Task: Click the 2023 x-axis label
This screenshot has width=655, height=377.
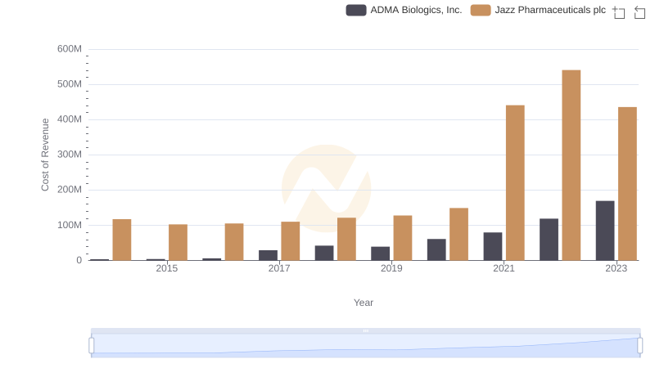Action: tap(617, 268)
